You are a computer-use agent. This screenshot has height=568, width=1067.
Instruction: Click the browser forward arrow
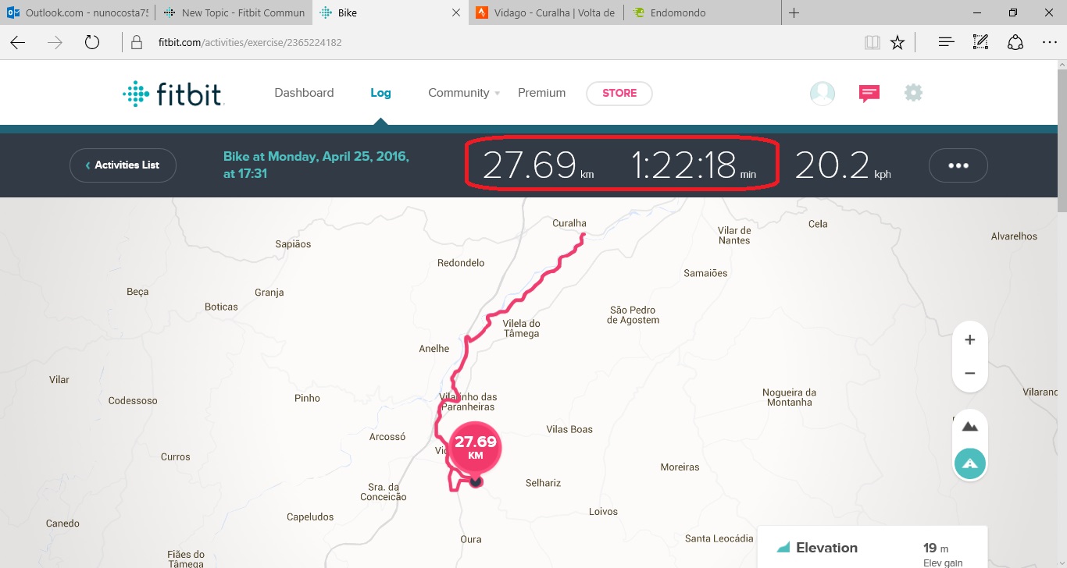click(x=55, y=42)
